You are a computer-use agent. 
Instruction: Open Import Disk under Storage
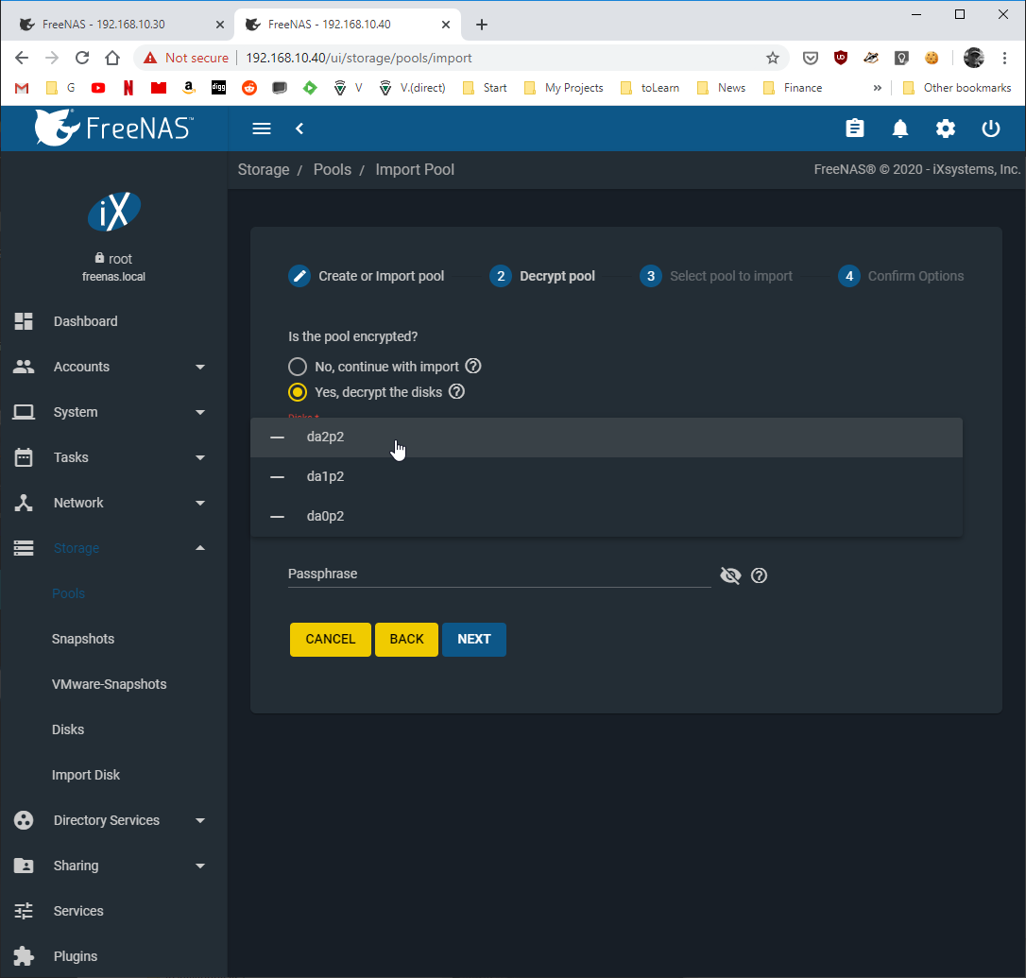86,775
